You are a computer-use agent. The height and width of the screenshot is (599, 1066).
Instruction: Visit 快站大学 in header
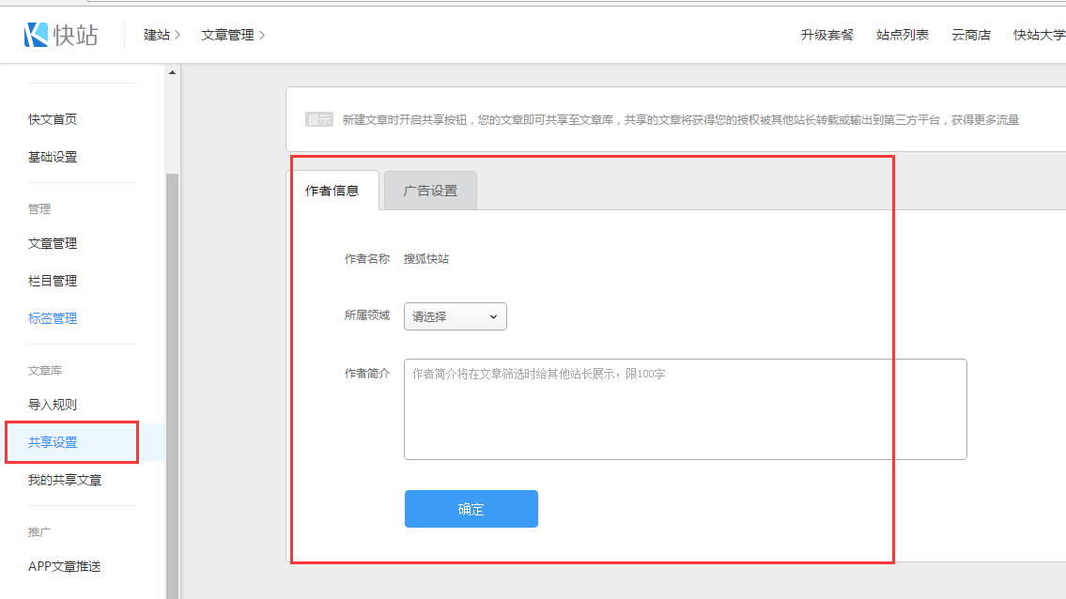pyautogui.click(x=1039, y=35)
